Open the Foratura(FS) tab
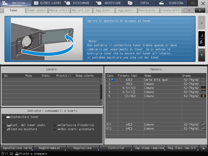The height and width of the screenshot is (156, 208). pyautogui.click(x=171, y=10)
